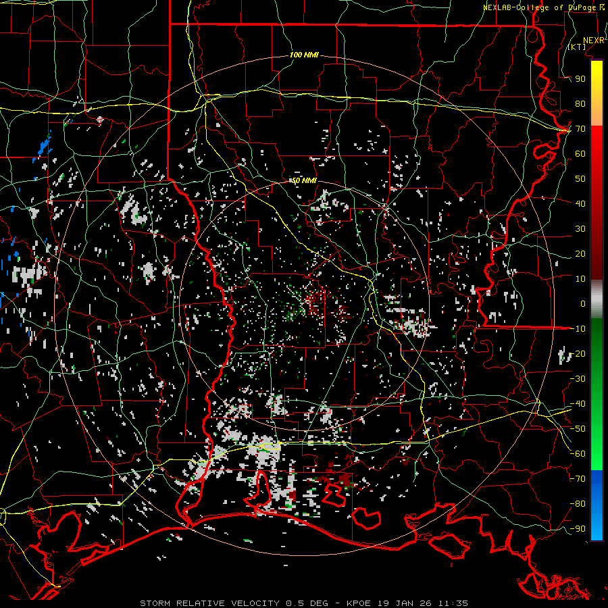608x608 pixels.
Task: Click the '100 NMI' range ring label
Action: click(x=304, y=55)
